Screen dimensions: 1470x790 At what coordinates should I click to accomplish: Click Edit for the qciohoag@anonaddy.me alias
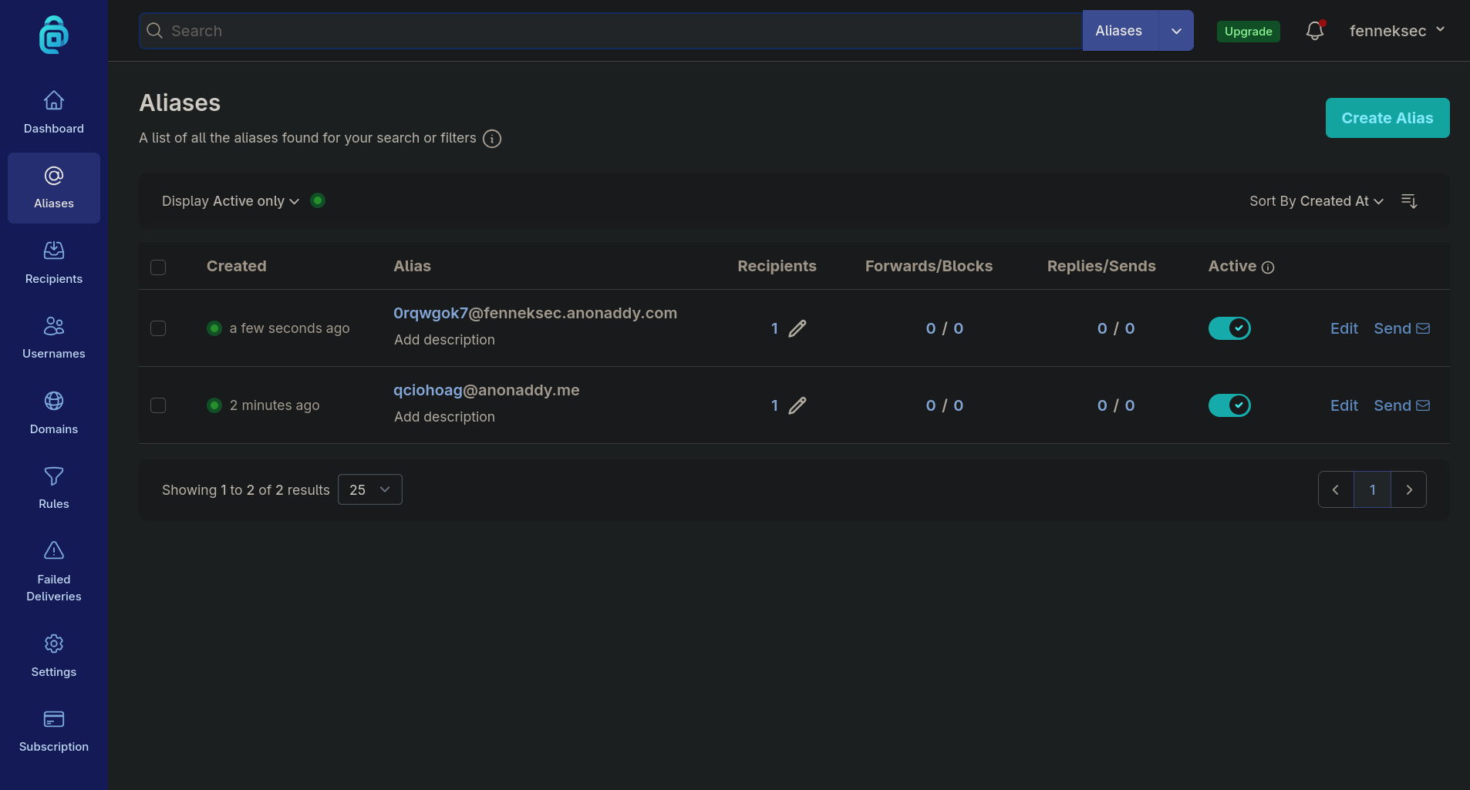(x=1344, y=405)
